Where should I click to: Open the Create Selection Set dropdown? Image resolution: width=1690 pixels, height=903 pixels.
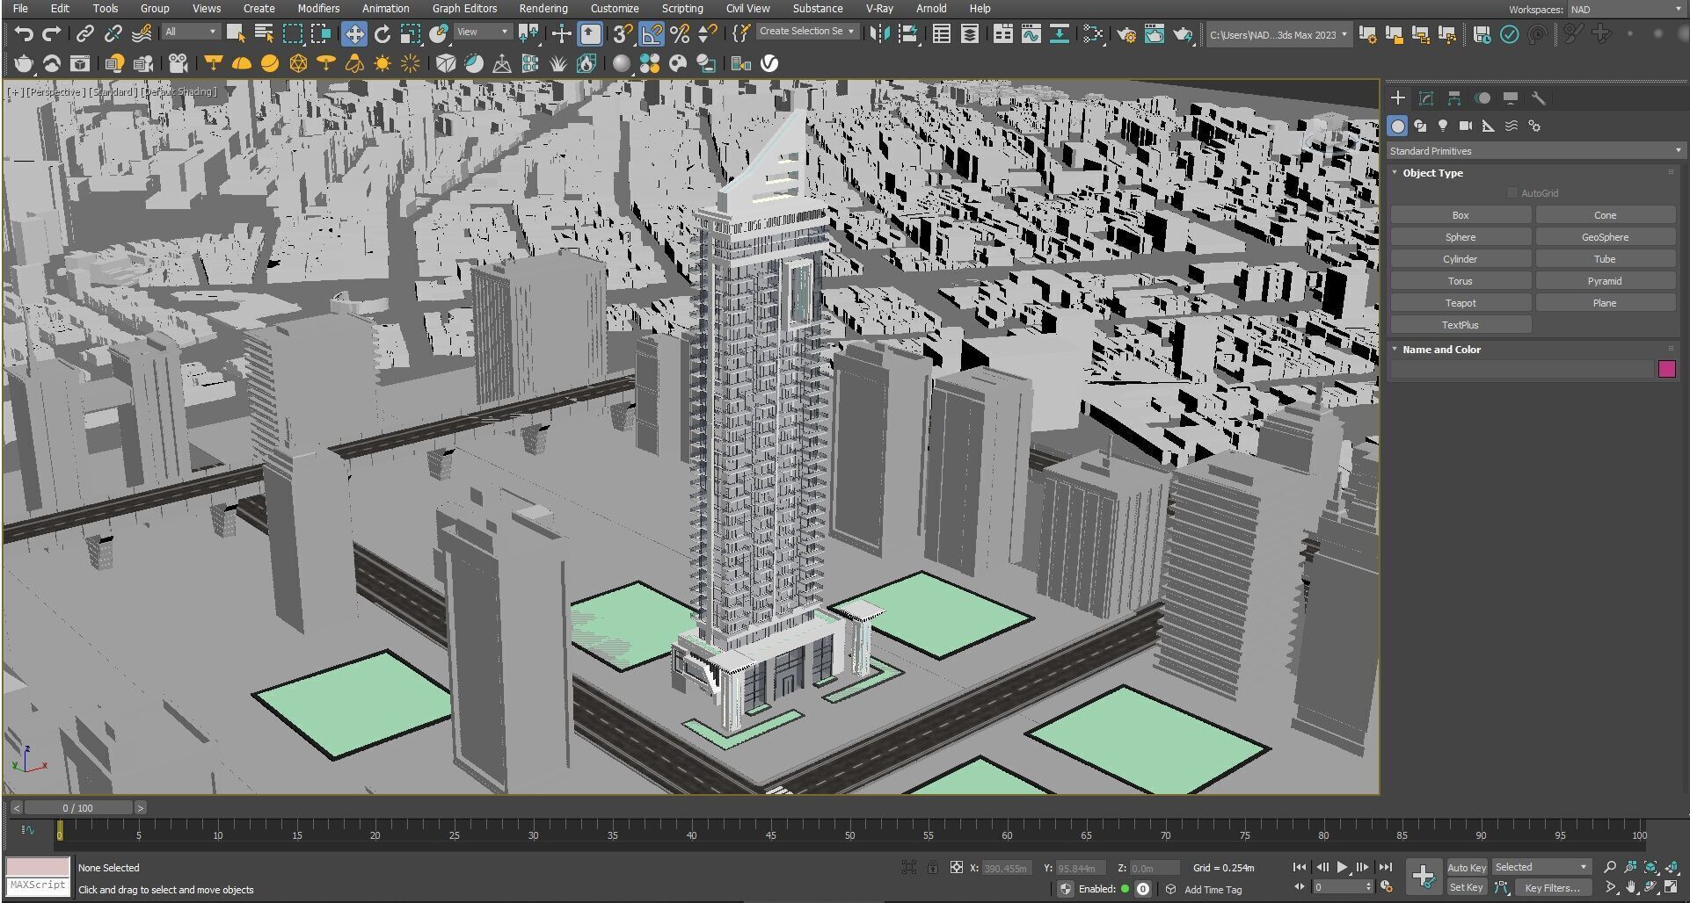coord(807,31)
